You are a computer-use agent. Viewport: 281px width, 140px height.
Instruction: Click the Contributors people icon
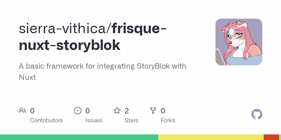(22, 111)
